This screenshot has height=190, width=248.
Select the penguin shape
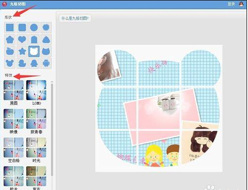pos(34,63)
